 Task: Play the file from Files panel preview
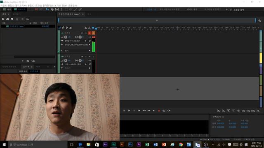tap(23, 61)
